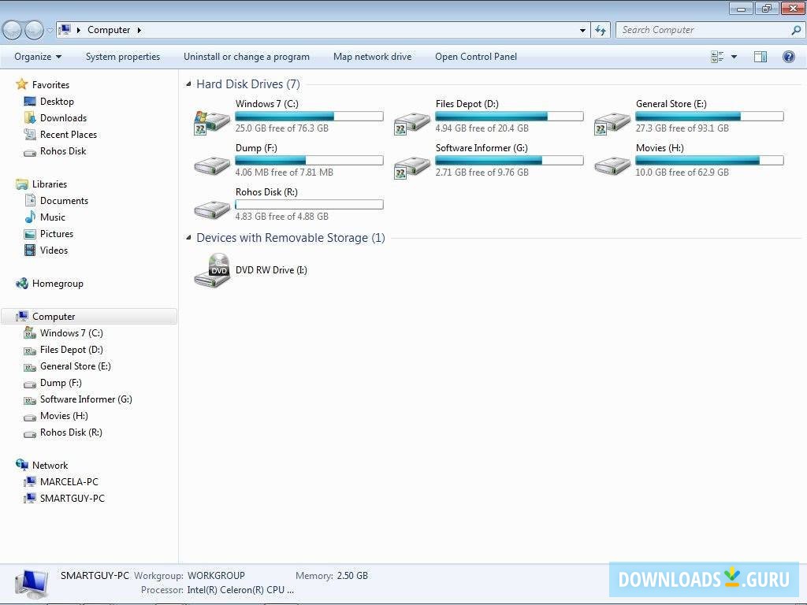Image resolution: width=807 pixels, height=605 pixels.
Task: Click the back navigation arrow
Action: 13,31
